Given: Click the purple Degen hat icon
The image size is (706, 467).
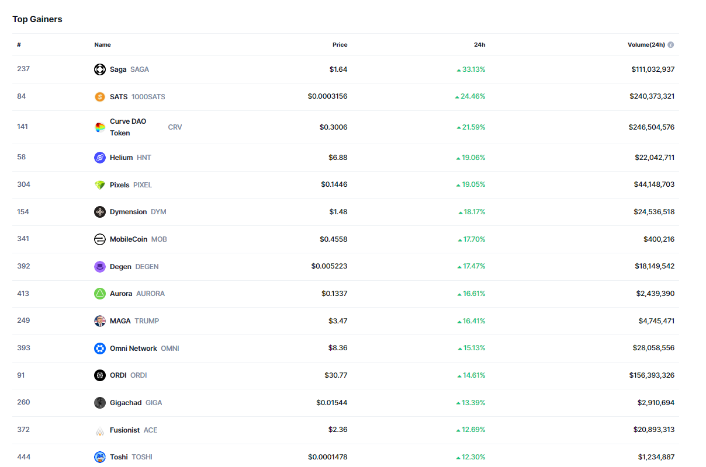Looking at the screenshot, I should point(100,267).
